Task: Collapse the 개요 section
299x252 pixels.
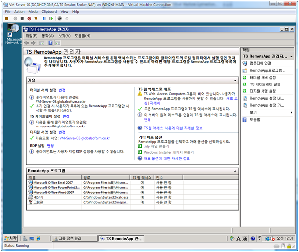Action: tap(235, 81)
